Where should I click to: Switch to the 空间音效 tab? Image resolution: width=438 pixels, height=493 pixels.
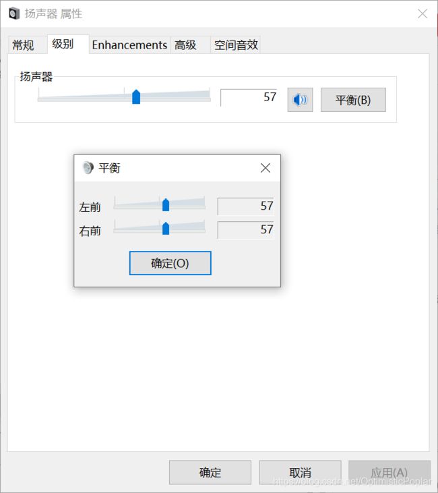click(x=235, y=45)
